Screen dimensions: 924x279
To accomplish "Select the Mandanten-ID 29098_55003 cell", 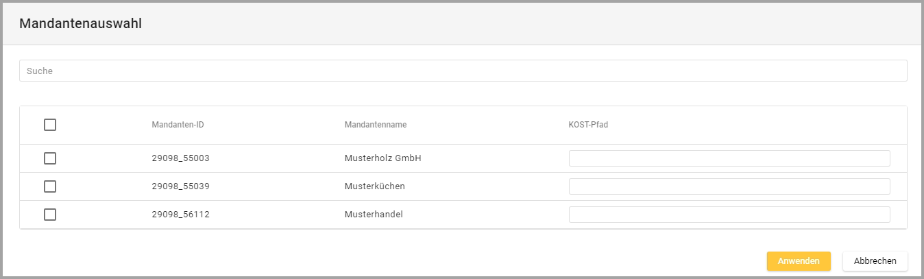I will click(180, 158).
